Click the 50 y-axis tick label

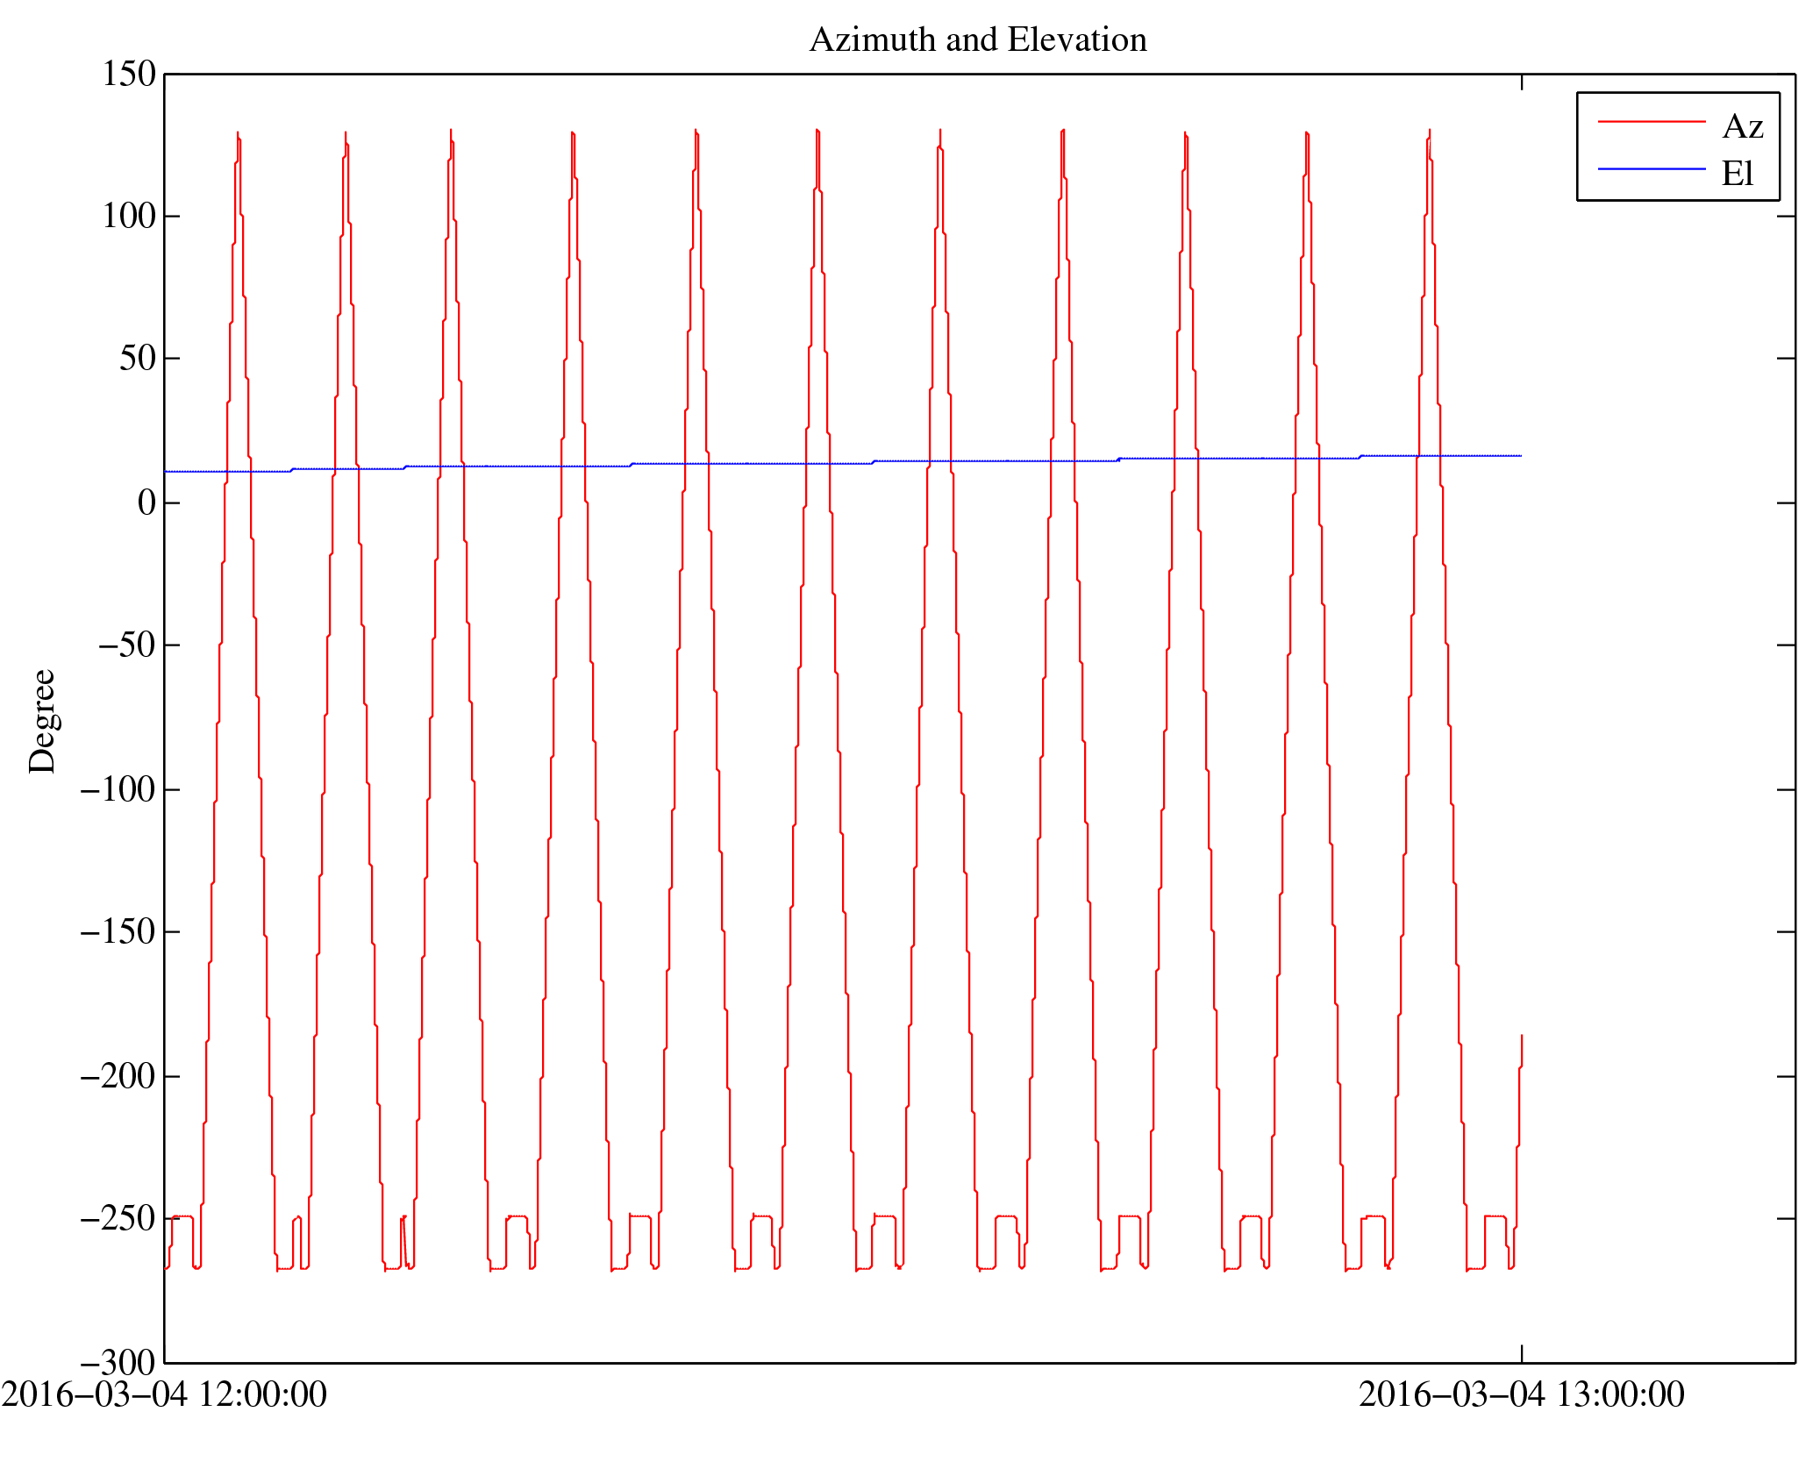click(x=138, y=358)
